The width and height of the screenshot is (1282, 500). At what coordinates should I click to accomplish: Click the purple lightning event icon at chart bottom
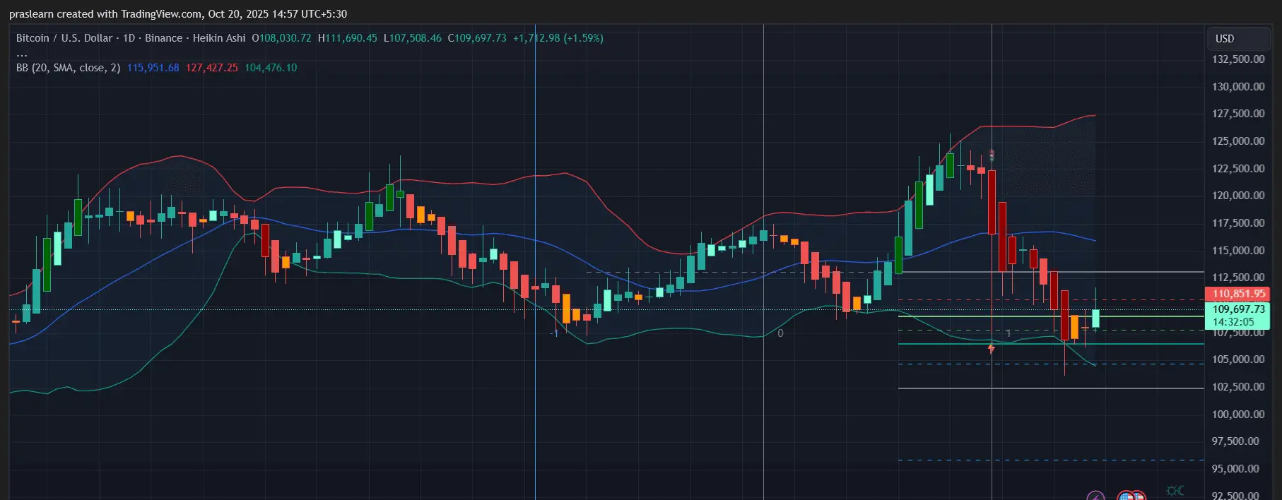(1095, 496)
